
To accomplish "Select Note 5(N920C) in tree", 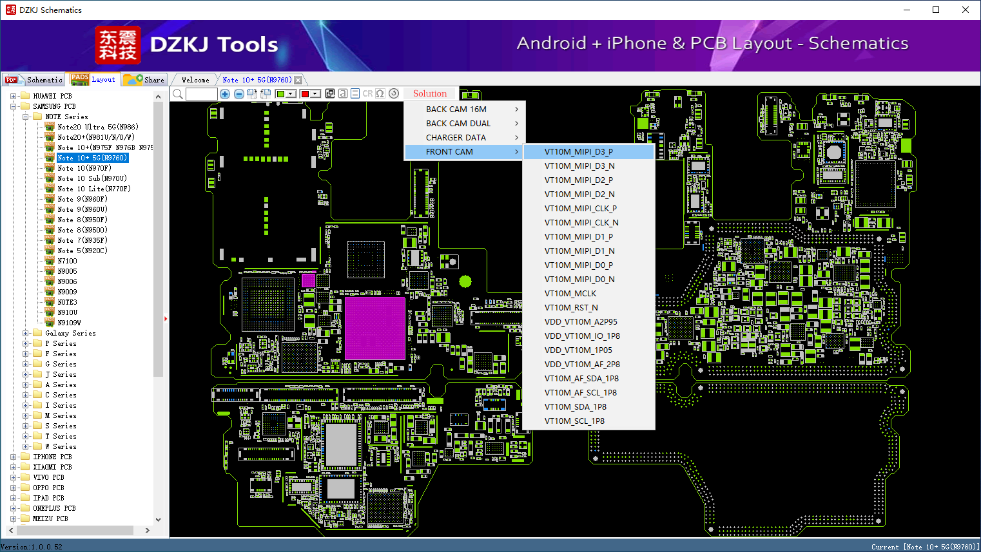I will coord(83,251).
